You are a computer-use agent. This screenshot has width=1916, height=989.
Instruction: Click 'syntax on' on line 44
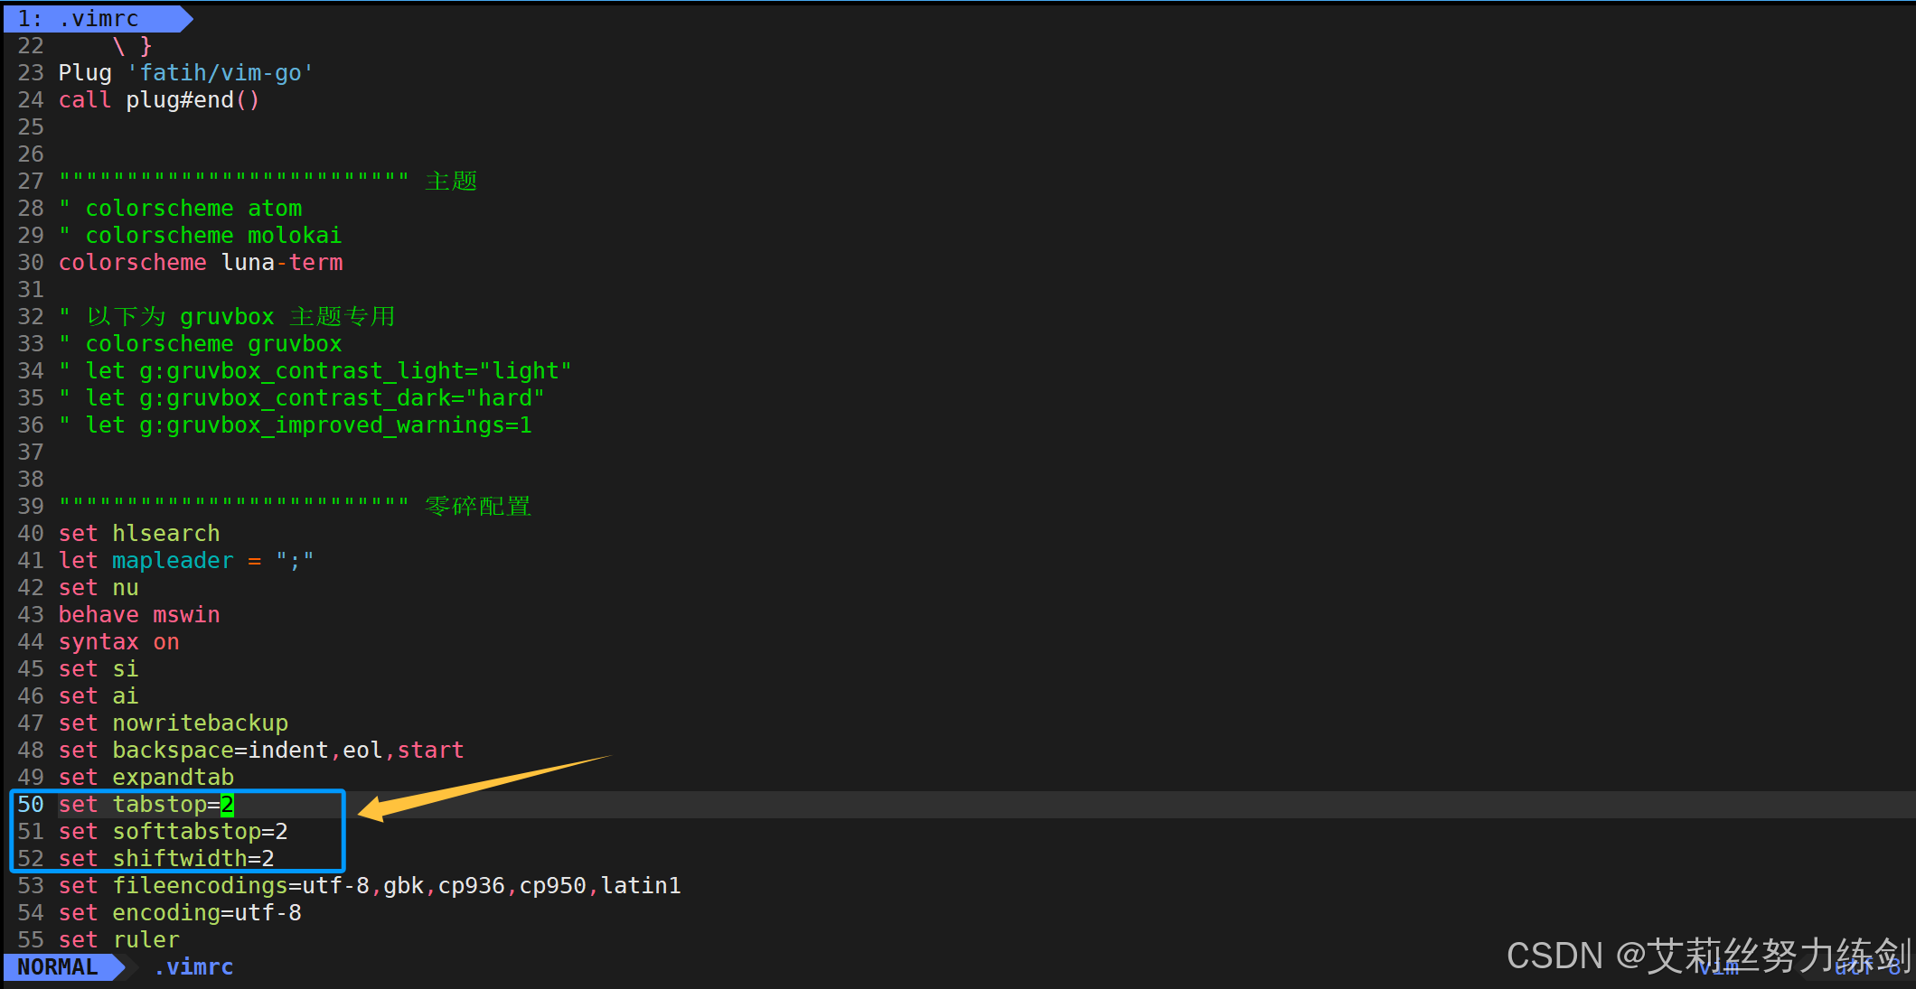118,641
